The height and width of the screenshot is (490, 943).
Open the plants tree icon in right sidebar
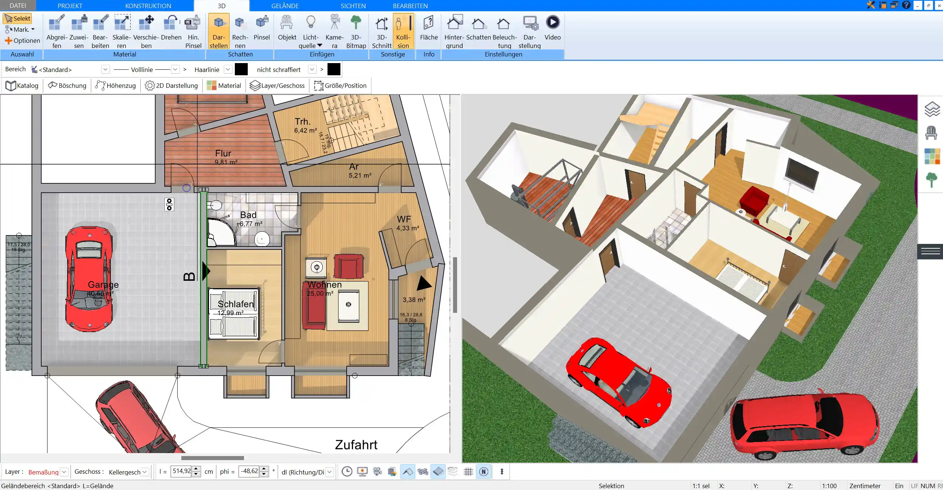[932, 180]
